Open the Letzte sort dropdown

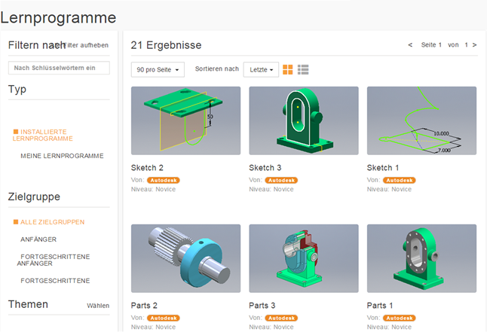(261, 69)
